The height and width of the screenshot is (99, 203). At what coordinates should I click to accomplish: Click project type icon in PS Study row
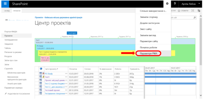tap(41, 73)
